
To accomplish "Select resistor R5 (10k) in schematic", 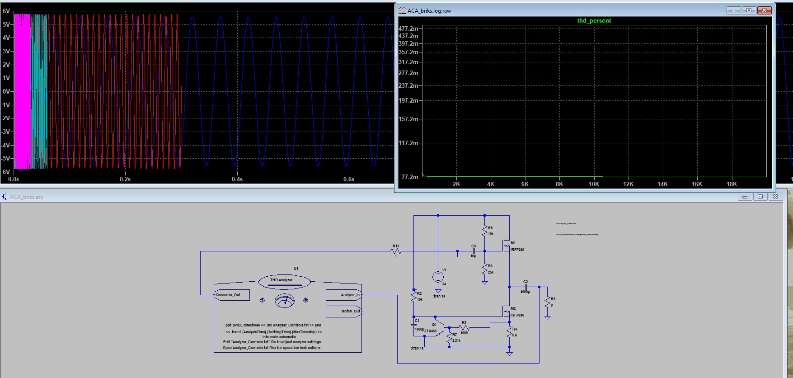I will pos(484,231).
